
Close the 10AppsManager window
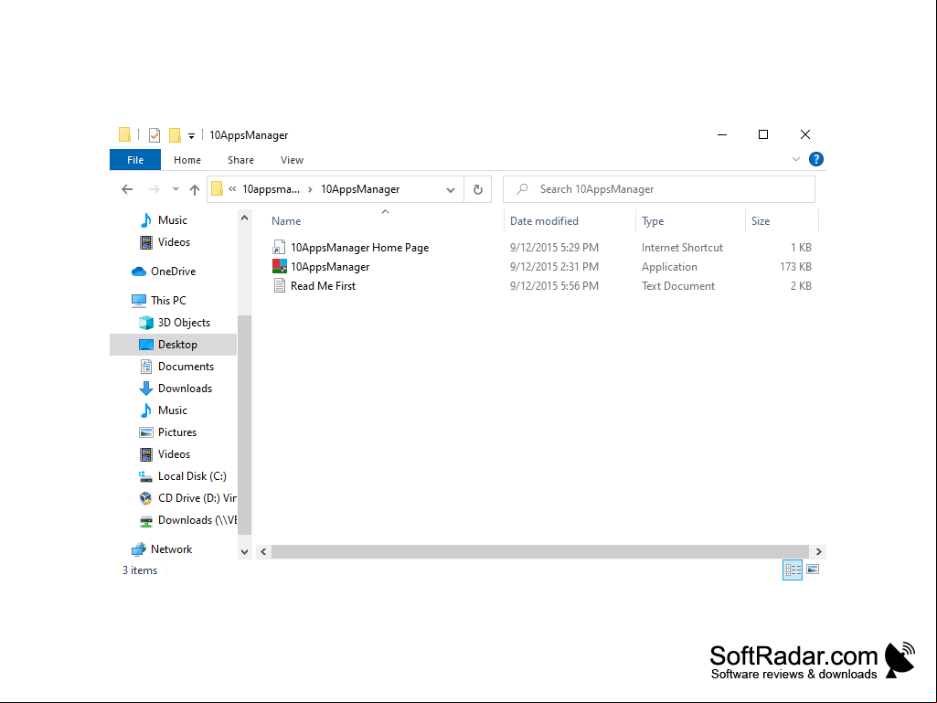pyautogui.click(x=805, y=134)
